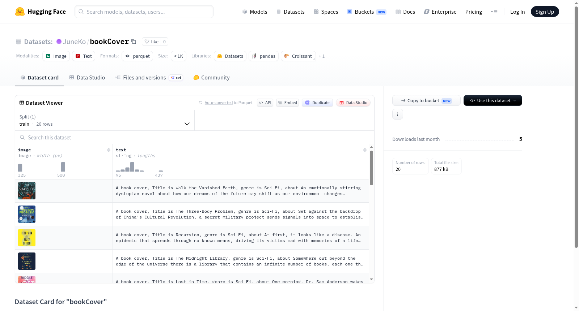Click the Embed button
This screenshot has width=579, height=311.
[287, 103]
